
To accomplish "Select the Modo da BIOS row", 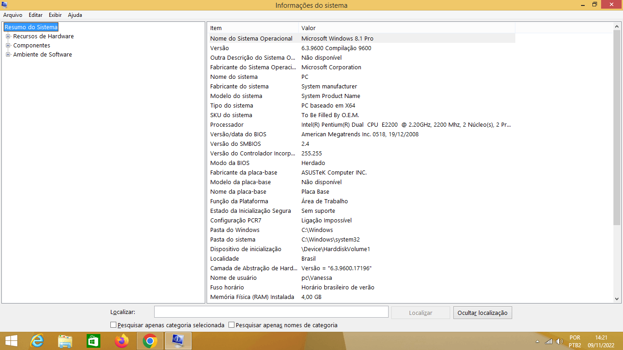I will (362, 163).
